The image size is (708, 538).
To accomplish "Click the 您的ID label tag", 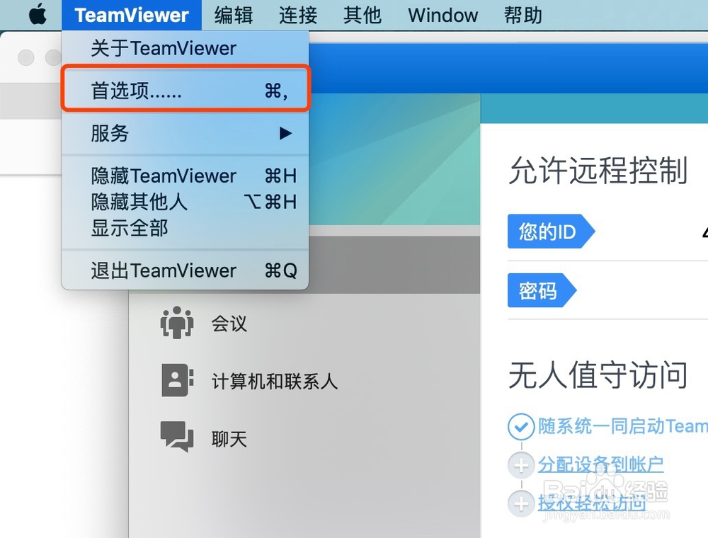I will pos(552,231).
